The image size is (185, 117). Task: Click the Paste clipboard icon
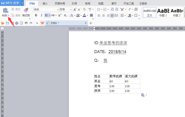[x=6, y=10]
